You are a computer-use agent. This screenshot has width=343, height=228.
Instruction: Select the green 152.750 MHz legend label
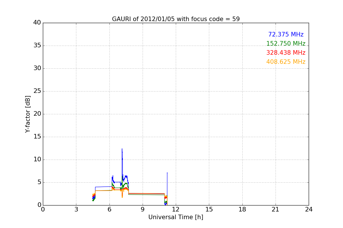(286, 44)
